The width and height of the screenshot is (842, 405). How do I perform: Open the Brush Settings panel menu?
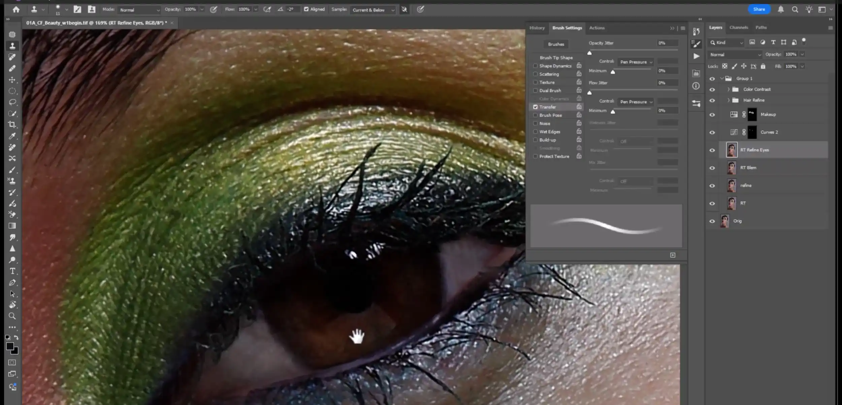coord(683,28)
